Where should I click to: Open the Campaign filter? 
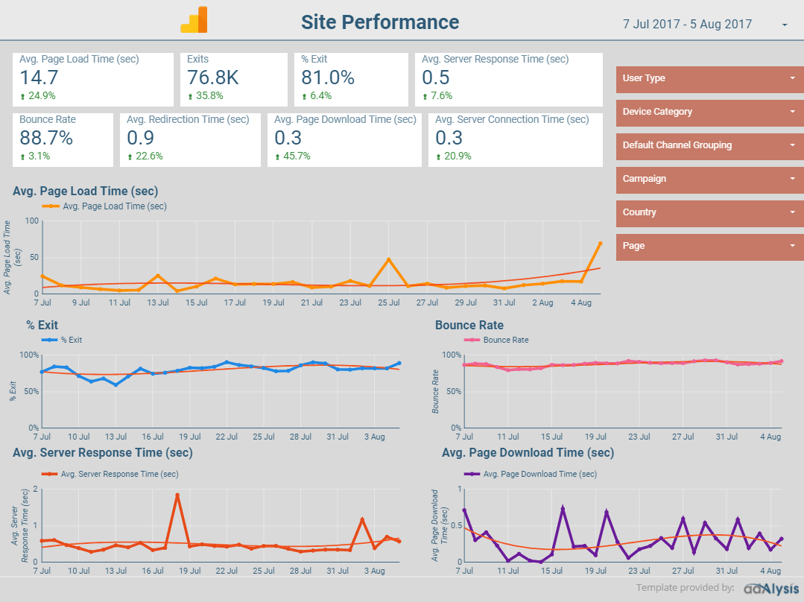(x=709, y=179)
